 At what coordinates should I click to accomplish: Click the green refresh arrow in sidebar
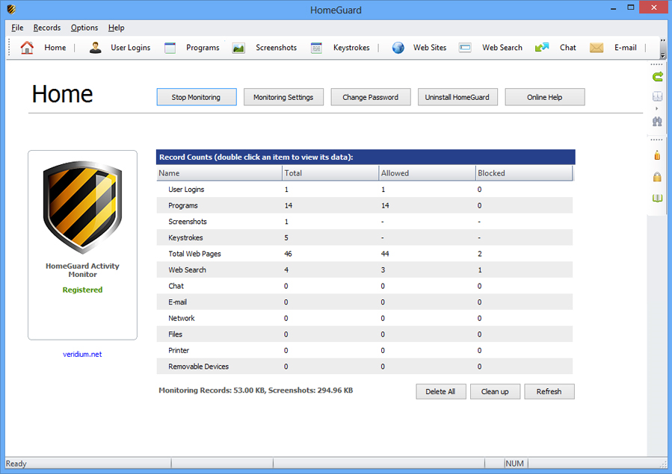(657, 76)
